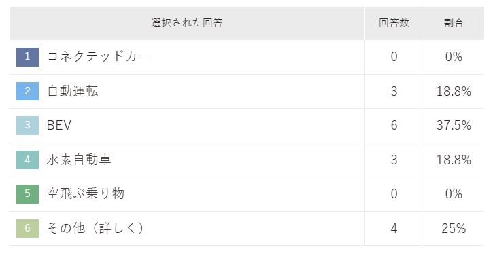491x258 pixels.
Task: Click the 選択された回答 column header
Action: 187,23
